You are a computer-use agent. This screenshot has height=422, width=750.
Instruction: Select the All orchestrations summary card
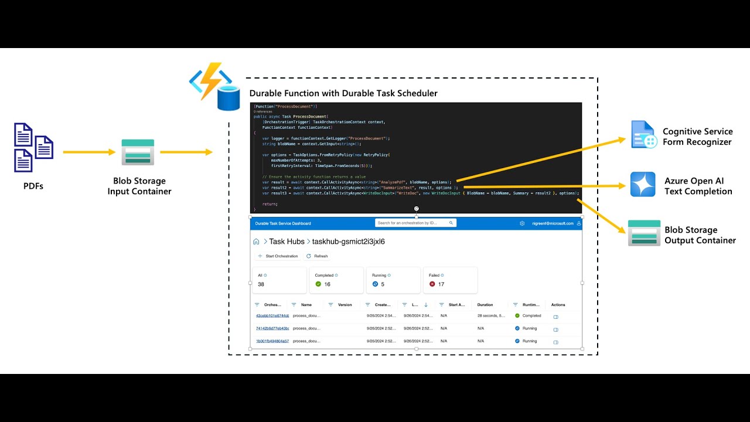(279, 280)
